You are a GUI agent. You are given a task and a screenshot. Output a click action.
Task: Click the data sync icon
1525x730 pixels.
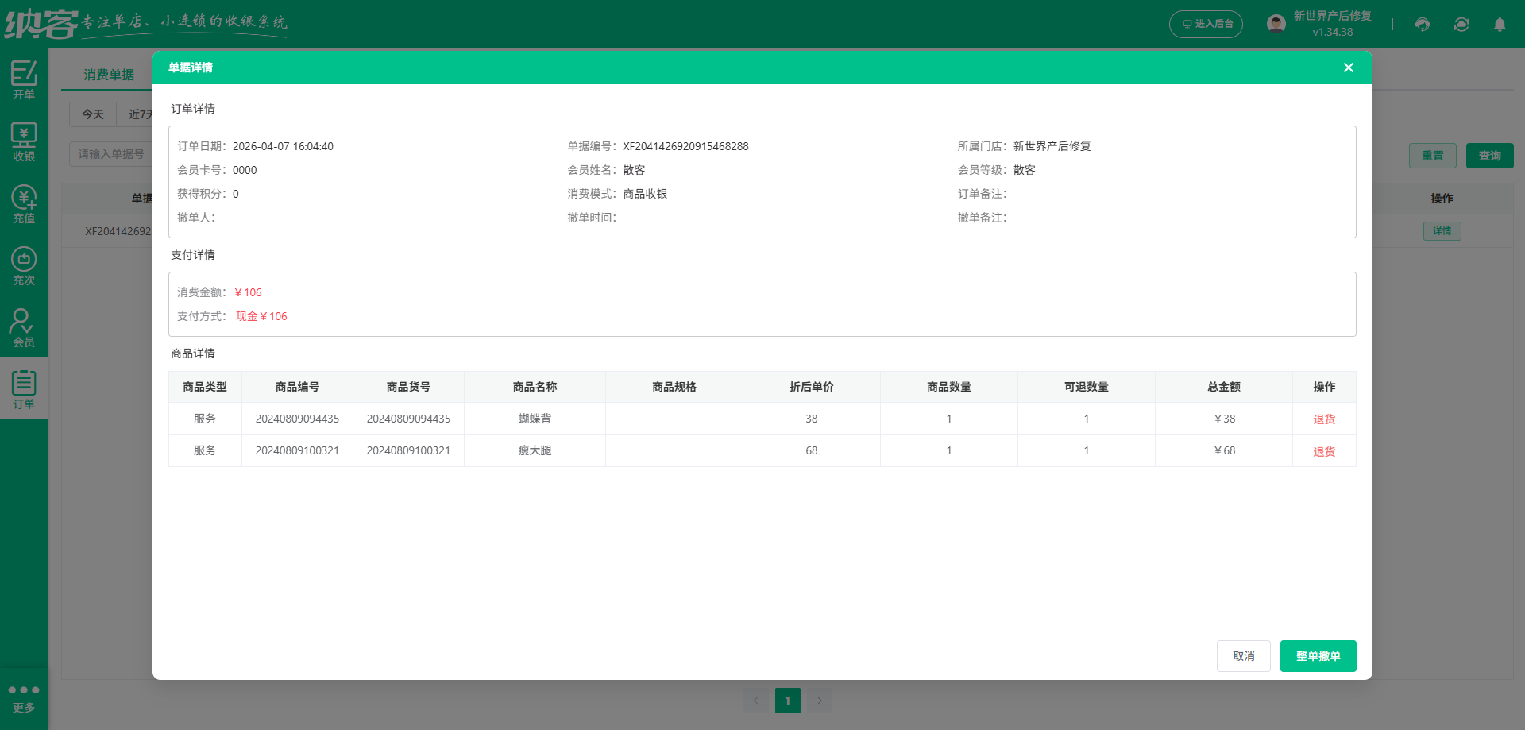pyautogui.click(x=1461, y=25)
